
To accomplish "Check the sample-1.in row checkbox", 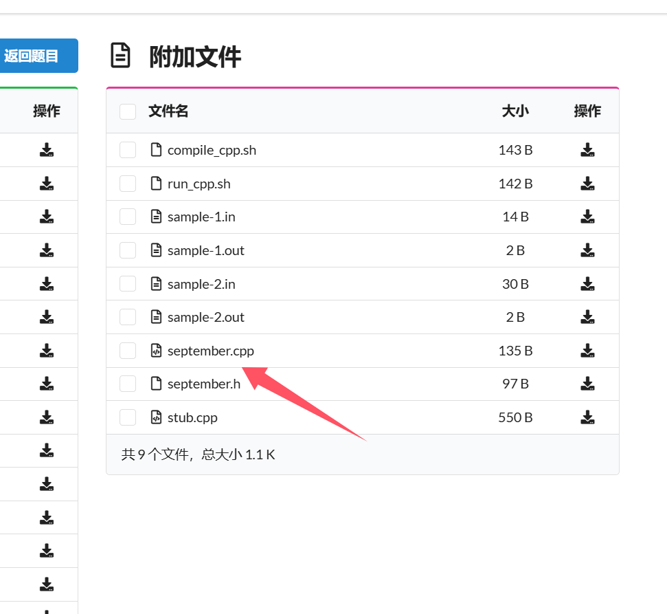I will click(128, 217).
